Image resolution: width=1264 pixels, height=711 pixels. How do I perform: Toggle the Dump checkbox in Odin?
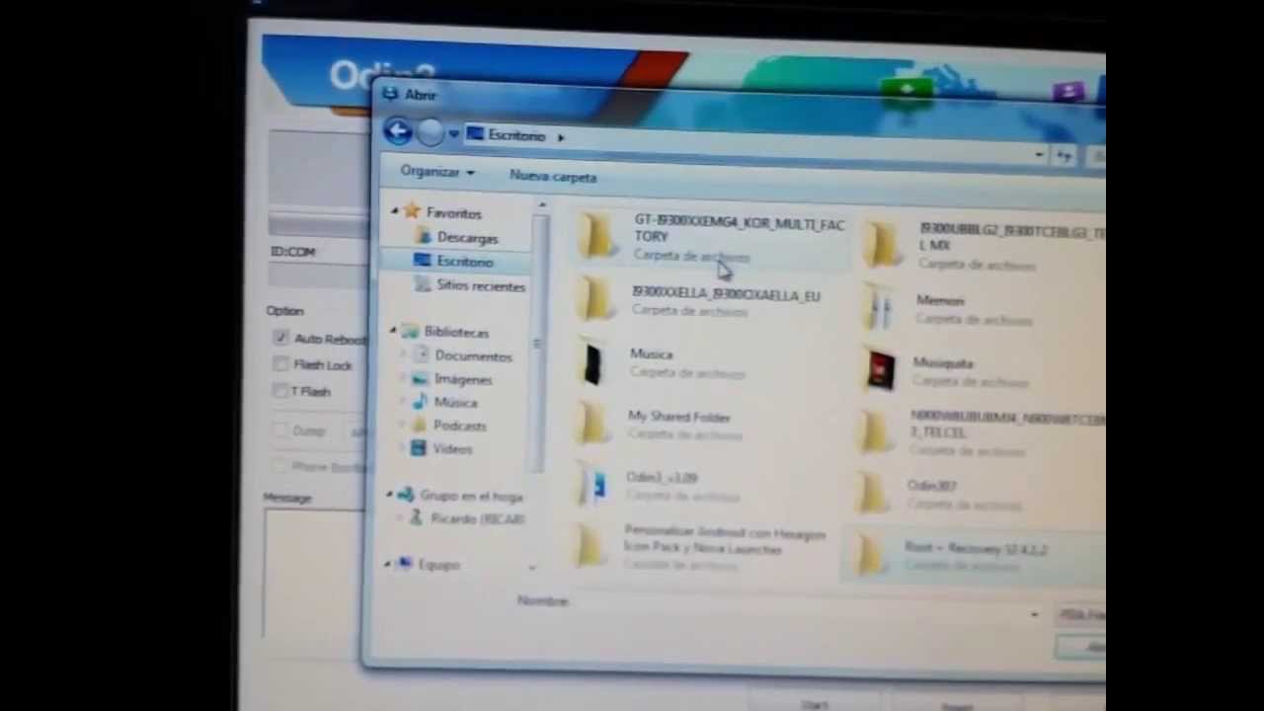[x=279, y=430]
